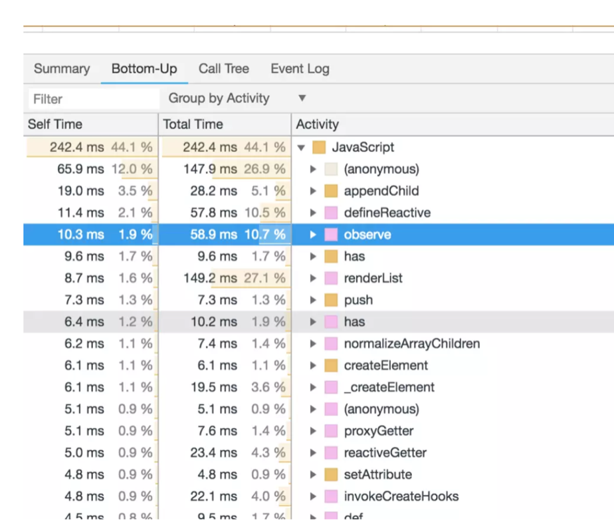Click the orange swatch beside push
Screen dimensions: 614x532
pyautogui.click(x=331, y=300)
